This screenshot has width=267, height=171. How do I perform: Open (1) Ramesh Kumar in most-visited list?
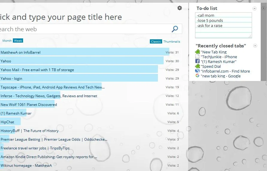coord(16,113)
